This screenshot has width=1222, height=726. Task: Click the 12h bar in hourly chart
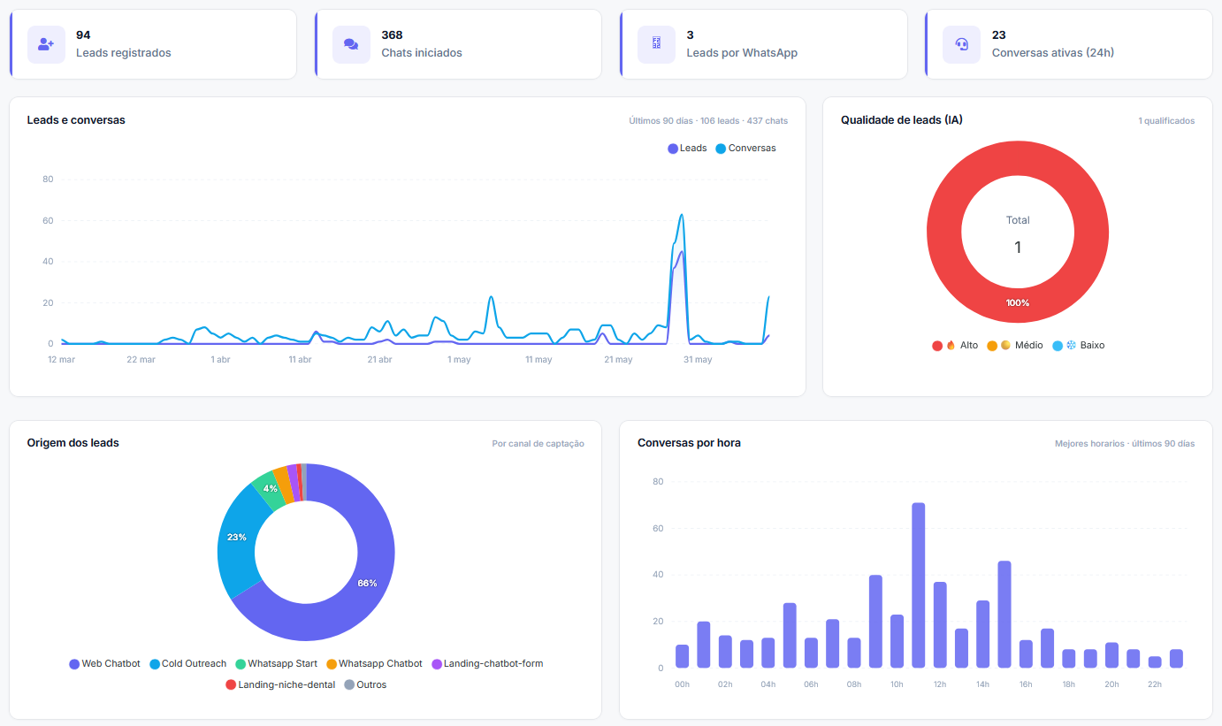coord(940,625)
